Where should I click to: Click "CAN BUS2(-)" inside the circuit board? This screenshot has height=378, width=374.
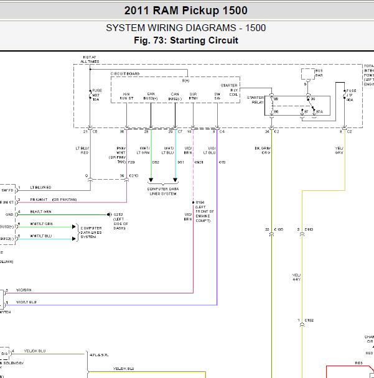coord(175,96)
